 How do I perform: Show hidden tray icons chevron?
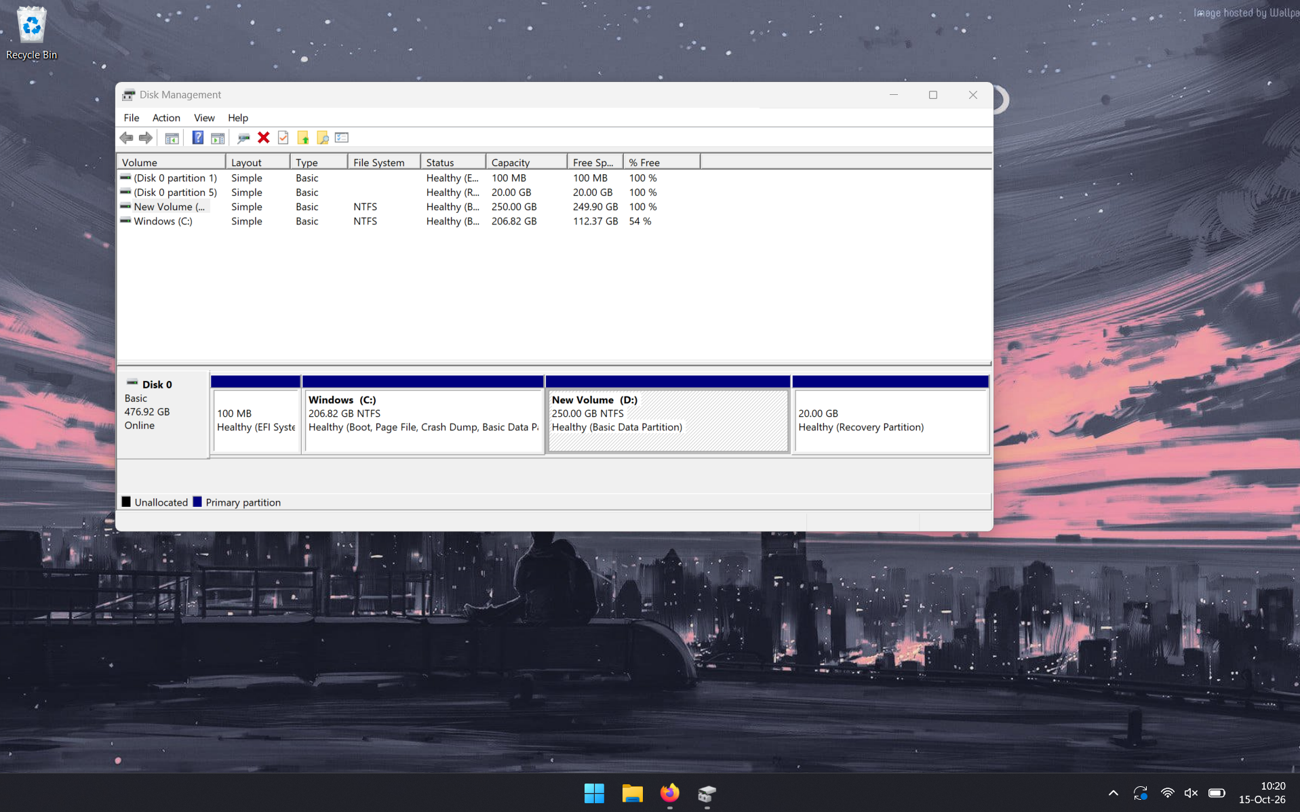1113,793
